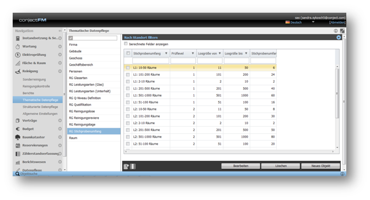This screenshot has width=370, height=200.
Task: Click the German flag language icon
Action: click(x=287, y=22)
